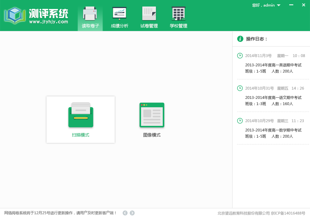
Task: Minimize the application window
Action: point(291,5)
